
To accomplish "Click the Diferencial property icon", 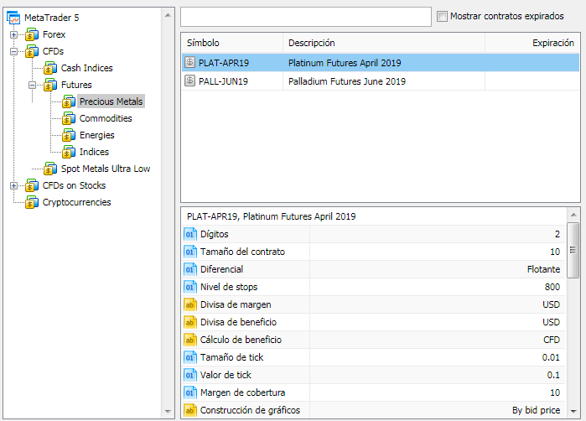I will pos(189,269).
